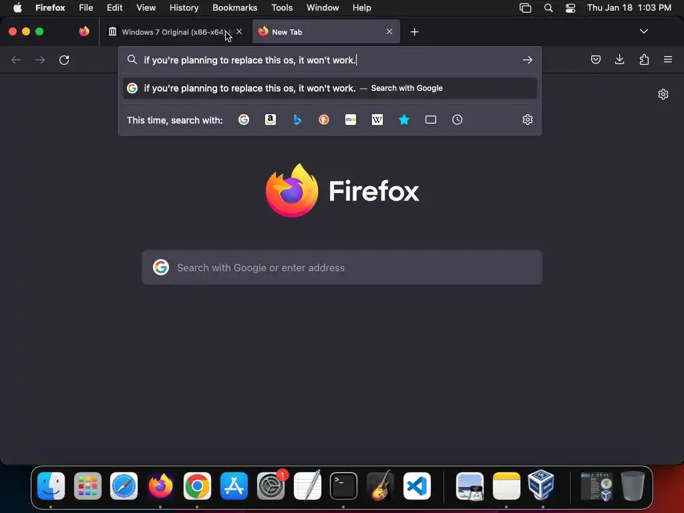684x513 pixels.
Task: Close the New Tab tab
Action: (389, 31)
